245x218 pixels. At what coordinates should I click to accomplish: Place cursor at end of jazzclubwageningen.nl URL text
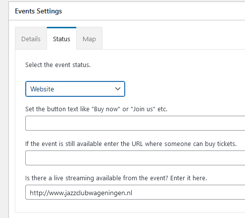point(132,193)
